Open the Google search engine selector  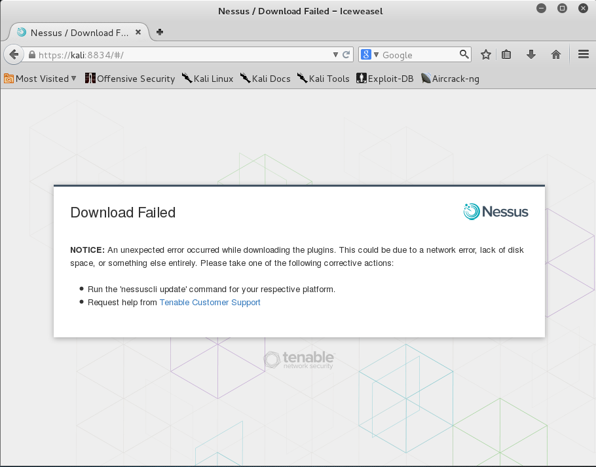pos(370,55)
